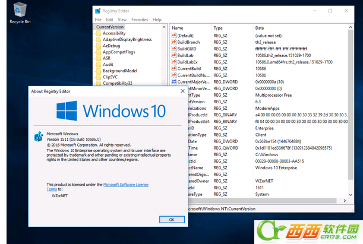
Task: Click the ClipSVC folder icon
Action: (x=99, y=77)
